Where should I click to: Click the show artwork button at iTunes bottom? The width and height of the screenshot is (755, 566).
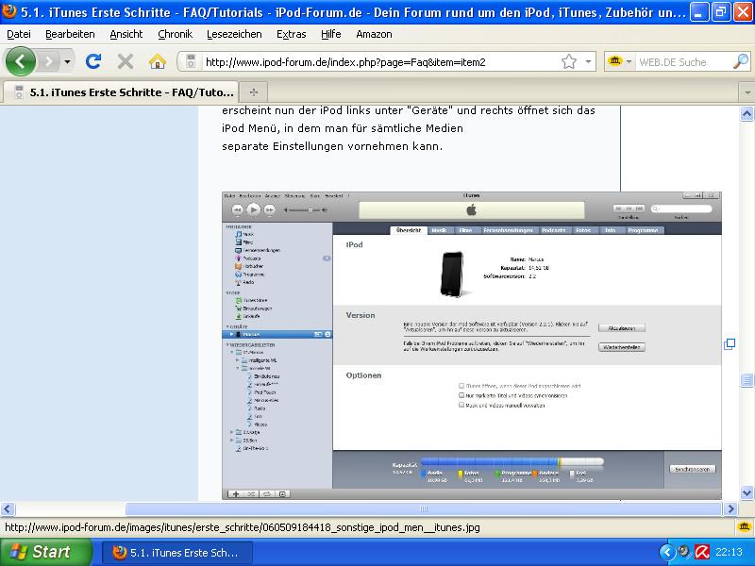(x=282, y=493)
